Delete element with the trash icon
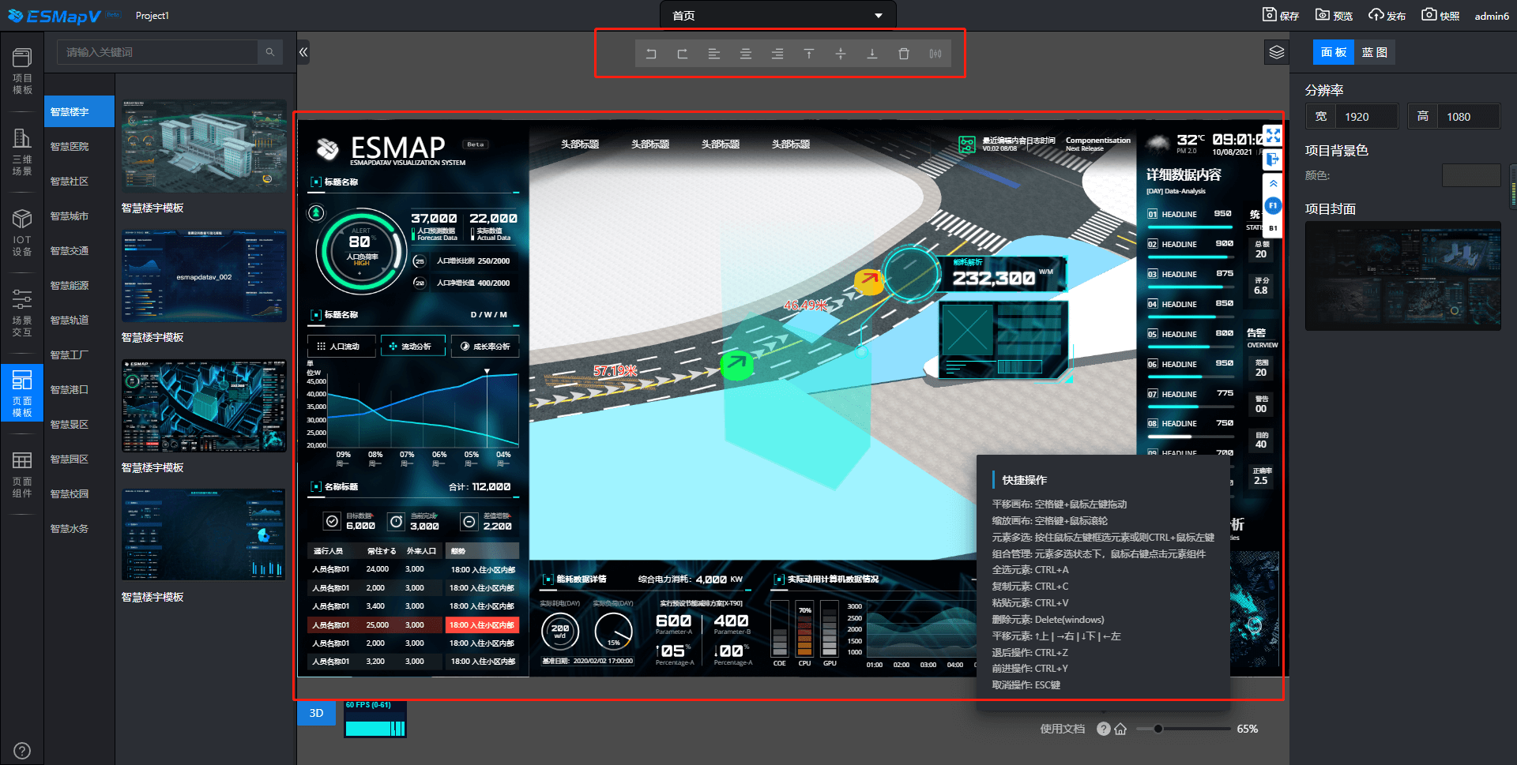This screenshot has height=765, width=1517. [x=904, y=54]
